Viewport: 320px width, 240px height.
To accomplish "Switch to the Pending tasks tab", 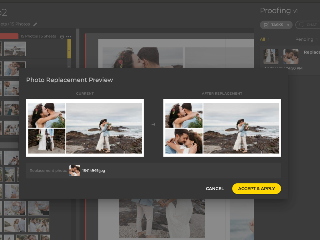I will (304, 39).
